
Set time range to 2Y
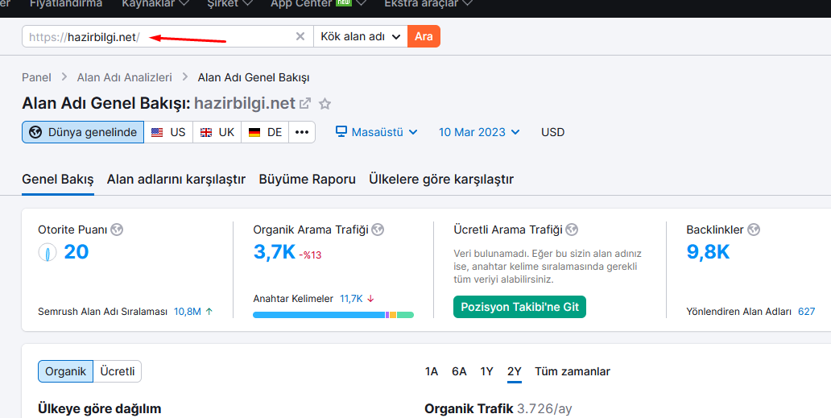point(514,371)
